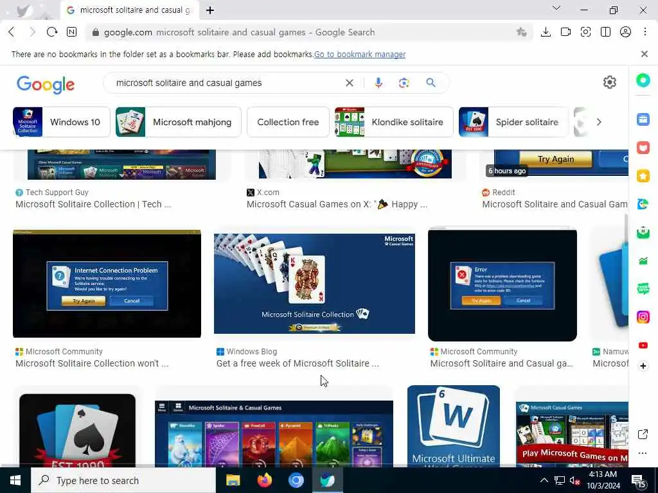The width and height of the screenshot is (658, 493).
Task: Filter by the Microsoft mahjong chip
Action: click(179, 122)
